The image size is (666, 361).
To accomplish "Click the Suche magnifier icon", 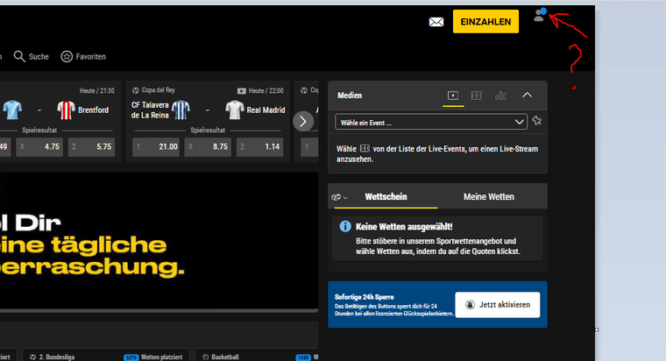I will click(19, 56).
